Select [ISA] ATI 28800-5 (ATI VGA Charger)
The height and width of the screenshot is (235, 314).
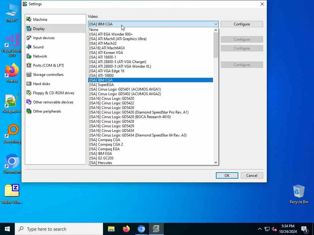point(151,62)
